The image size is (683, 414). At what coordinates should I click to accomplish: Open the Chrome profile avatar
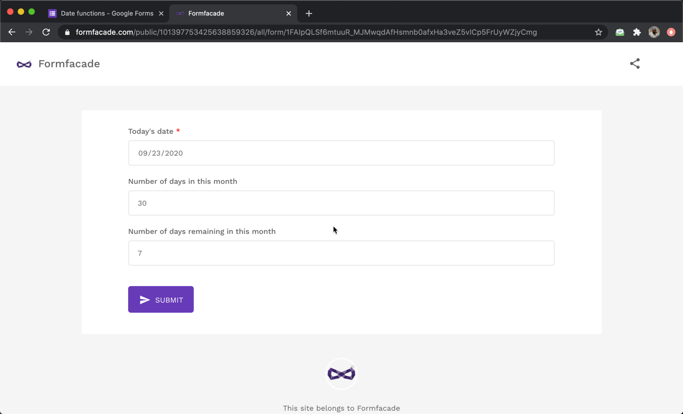tap(654, 33)
